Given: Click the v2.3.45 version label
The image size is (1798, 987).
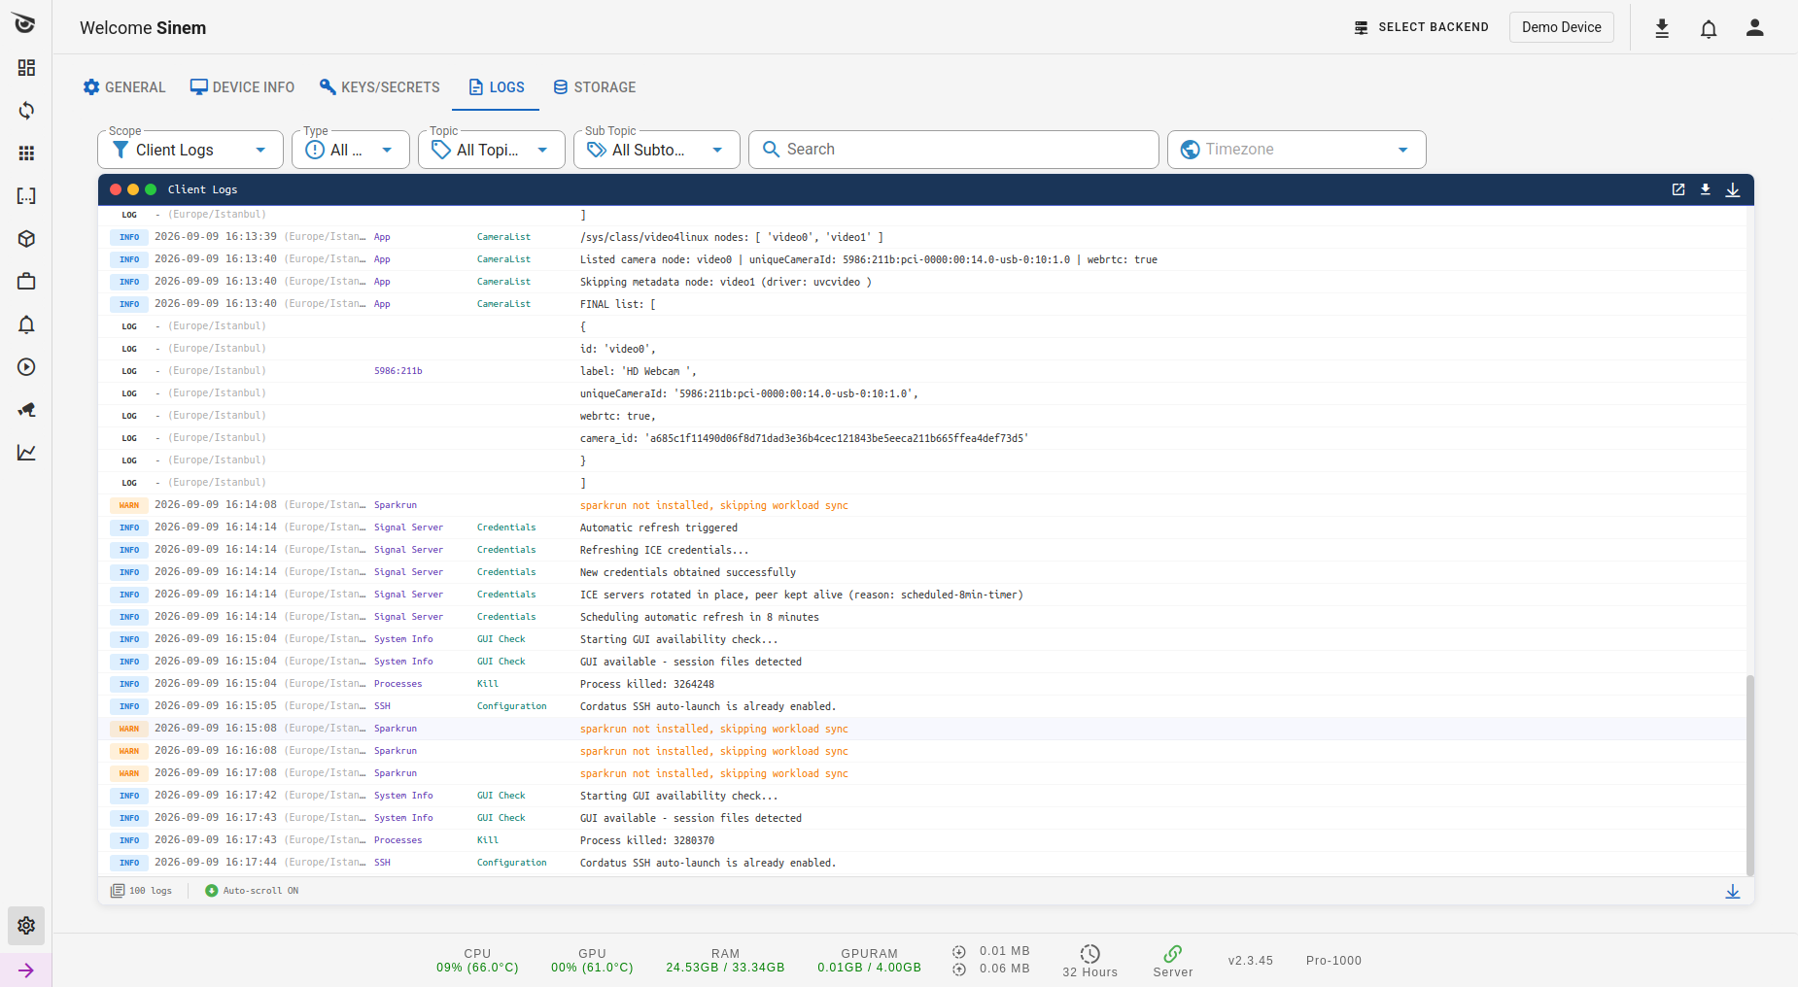Looking at the screenshot, I should pyautogui.click(x=1251, y=961).
